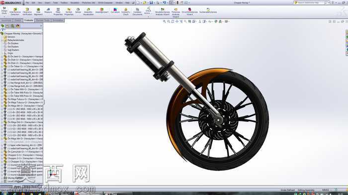Open the Clearance Verification tool

(x=27, y=11)
